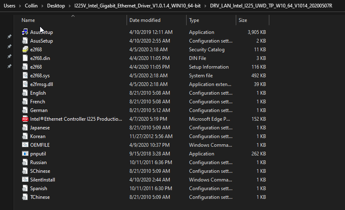Screen dimensions: 345x210
Task: Toggle sort direction with the Name column arrow
Action: point(73,16)
